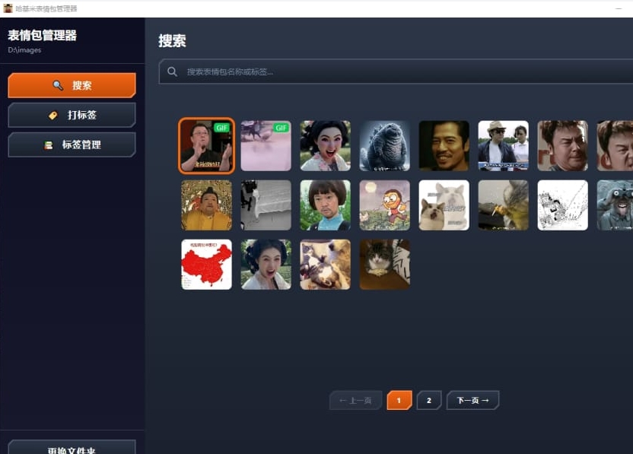Click the 下一页 next page button
The height and width of the screenshot is (454, 633).
click(472, 400)
